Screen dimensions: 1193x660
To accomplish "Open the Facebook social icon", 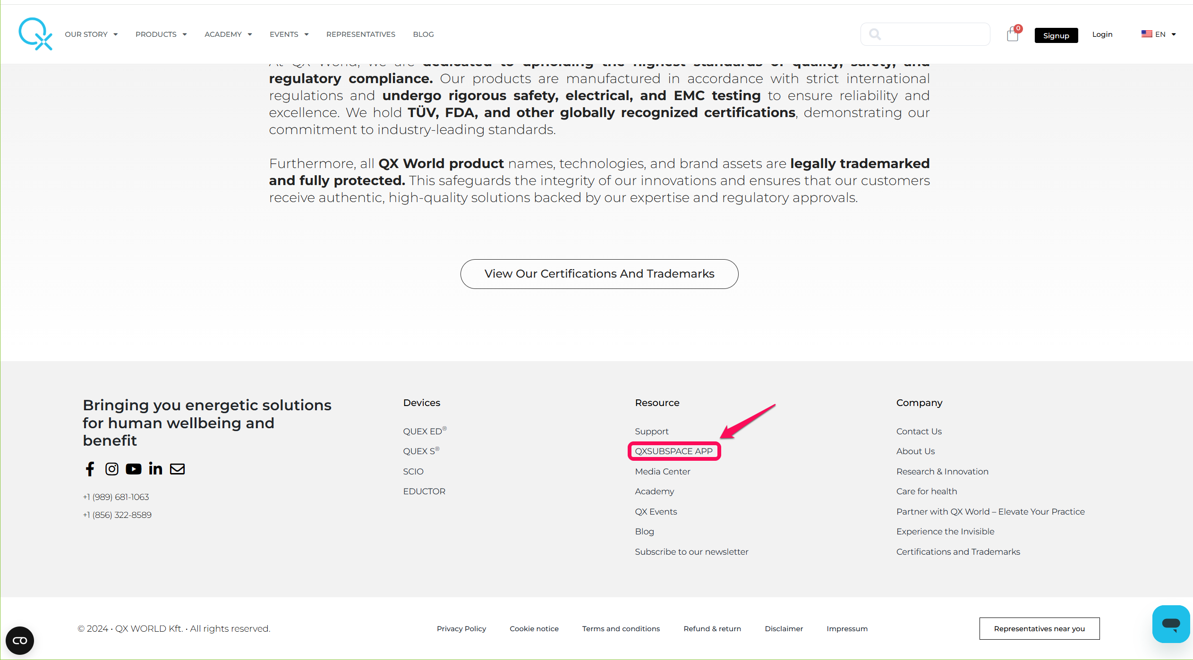I will click(x=90, y=469).
